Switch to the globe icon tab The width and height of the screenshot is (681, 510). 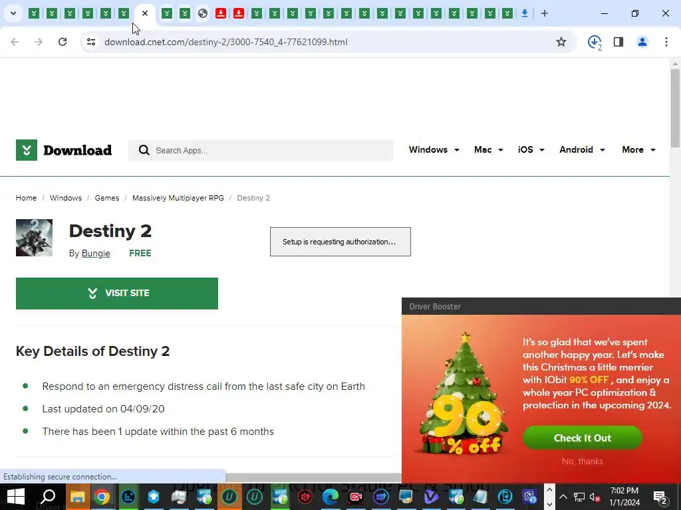coord(203,13)
